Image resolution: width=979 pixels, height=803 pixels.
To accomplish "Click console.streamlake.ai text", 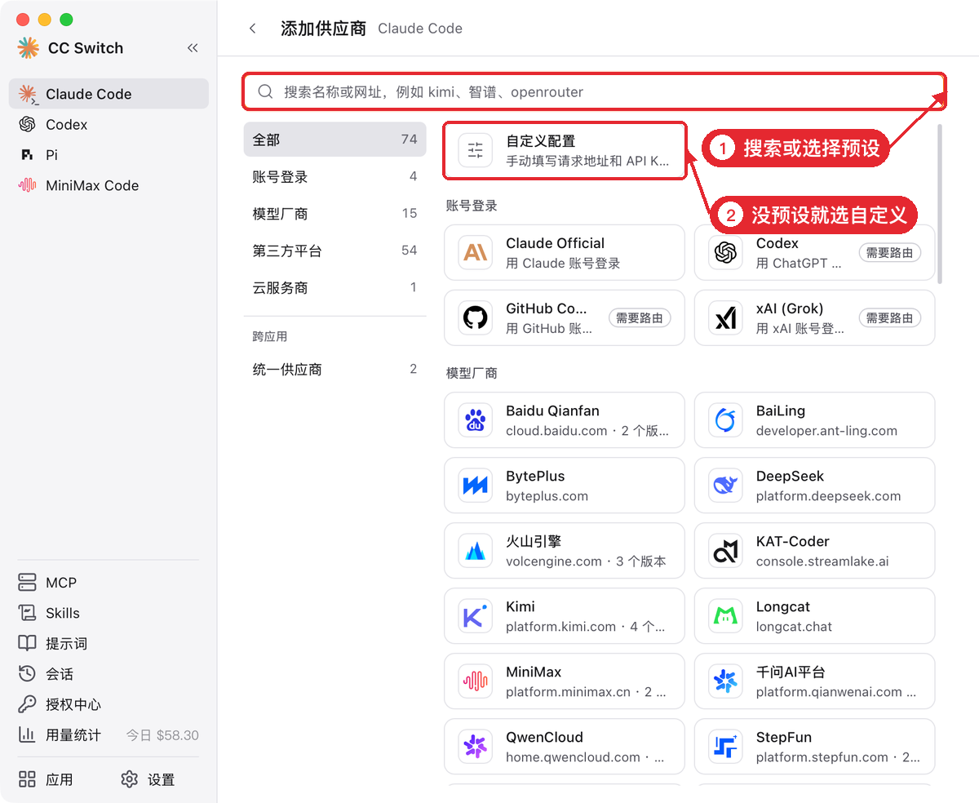I will [x=822, y=561].
